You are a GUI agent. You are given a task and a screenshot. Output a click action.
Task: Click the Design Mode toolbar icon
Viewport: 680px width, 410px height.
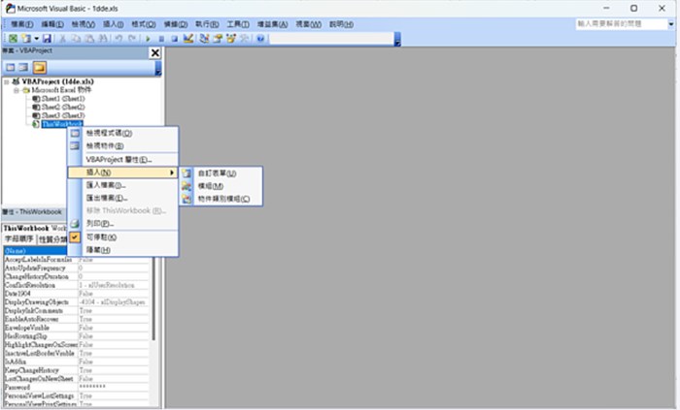pyautogui.click(x=188, y=38)
